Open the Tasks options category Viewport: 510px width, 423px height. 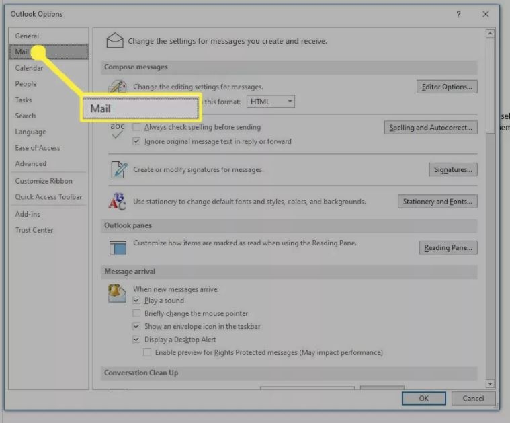(x=48, y=100)
